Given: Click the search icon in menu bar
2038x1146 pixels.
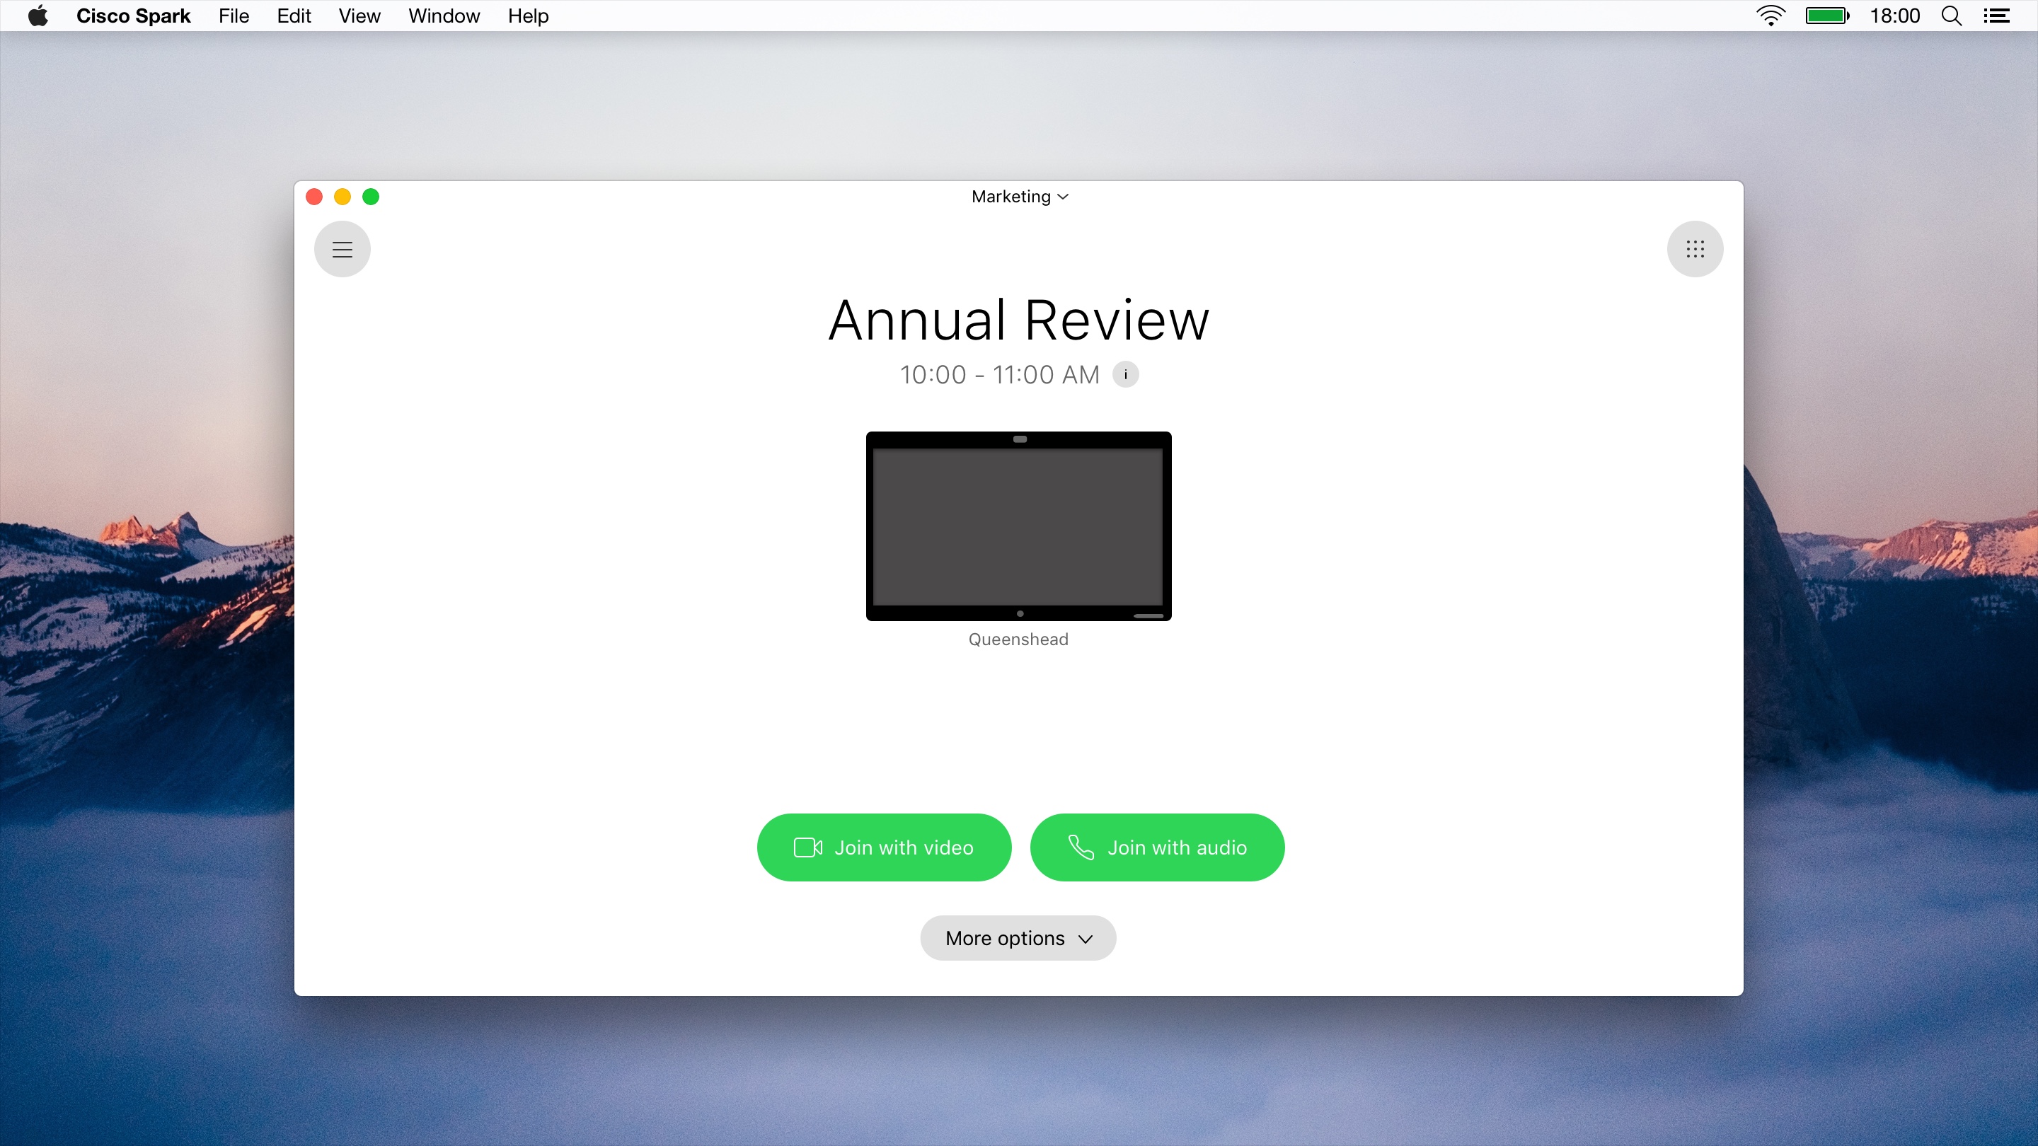Looking at the screenshot, I should [1952, 16].
